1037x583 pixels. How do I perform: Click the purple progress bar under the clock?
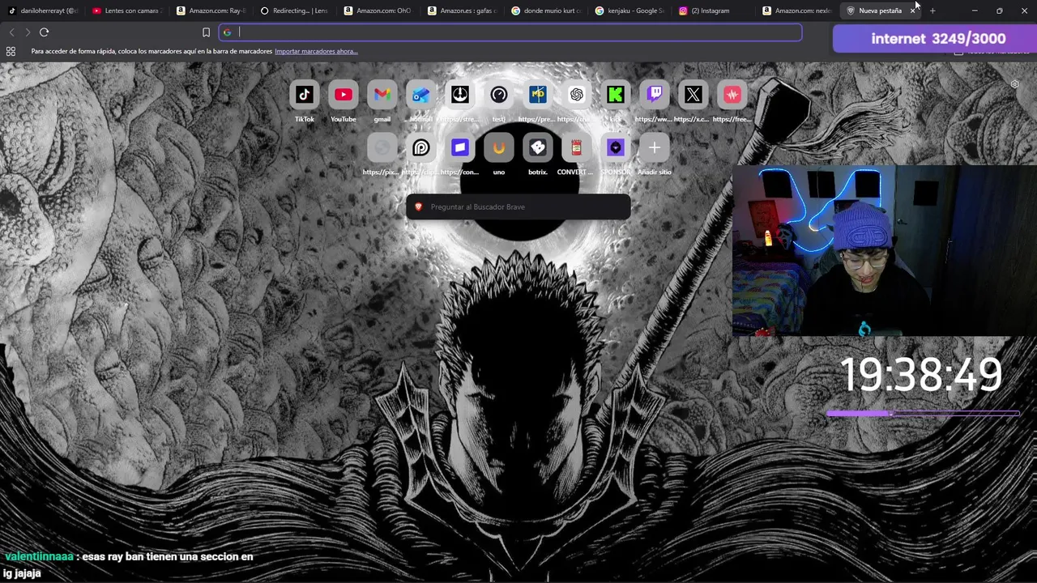(x=923, y=414)
